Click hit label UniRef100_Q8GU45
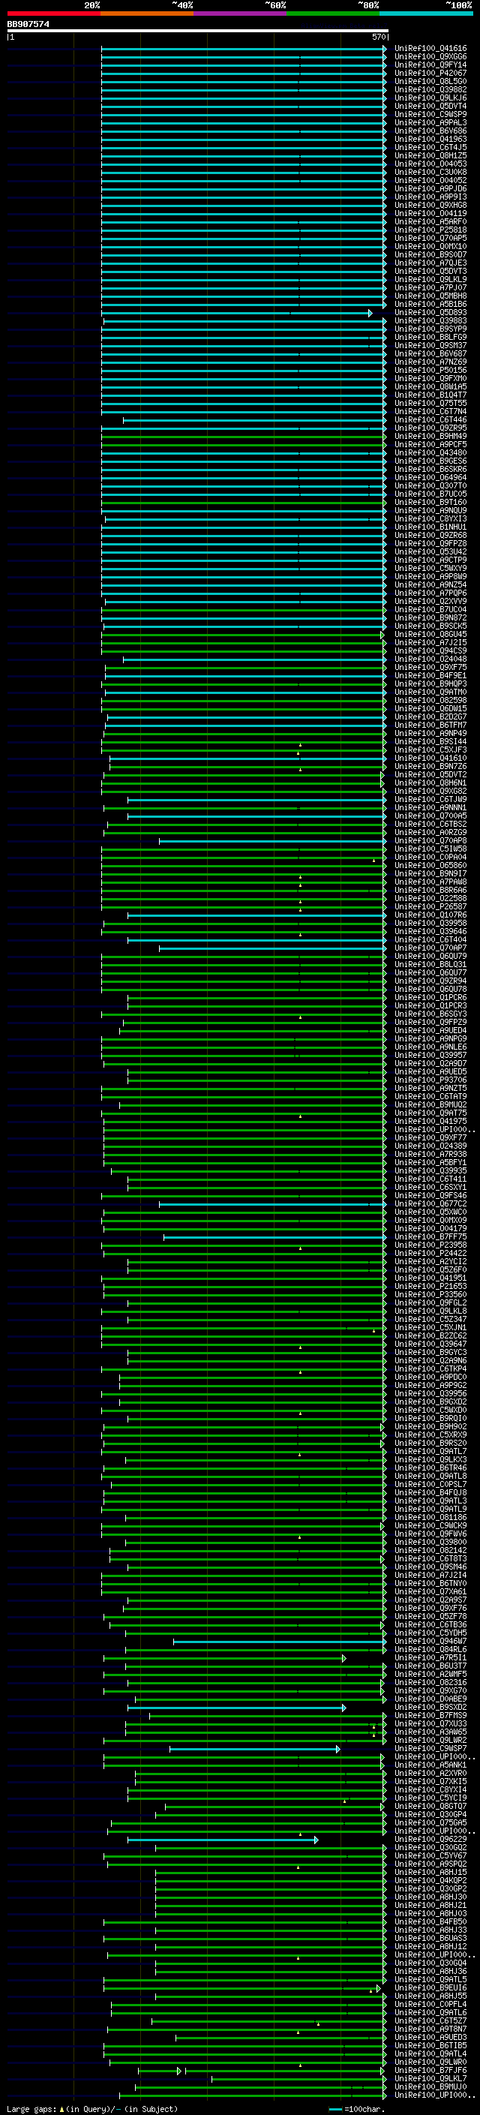 point(430,635)
